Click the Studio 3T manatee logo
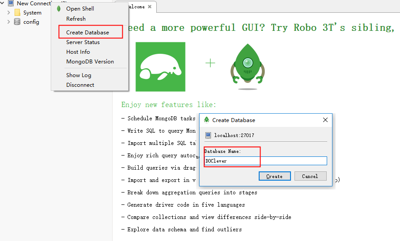 (x=160, y=67)
